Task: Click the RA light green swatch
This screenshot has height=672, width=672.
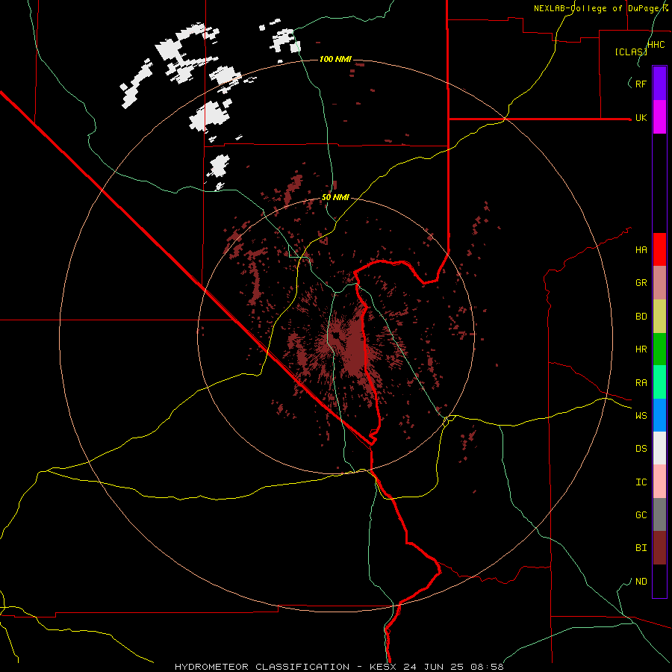Action: 659,382
